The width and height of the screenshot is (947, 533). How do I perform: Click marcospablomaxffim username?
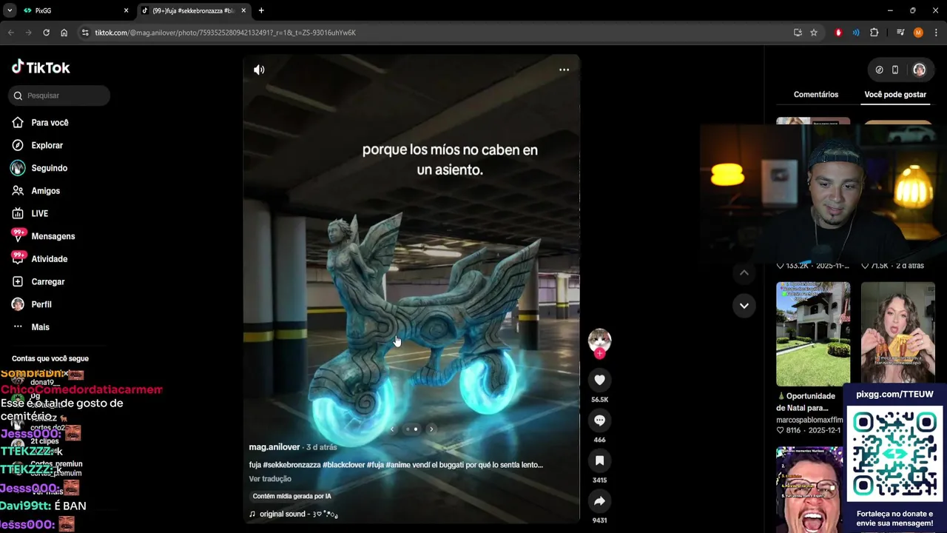point(809,420)
